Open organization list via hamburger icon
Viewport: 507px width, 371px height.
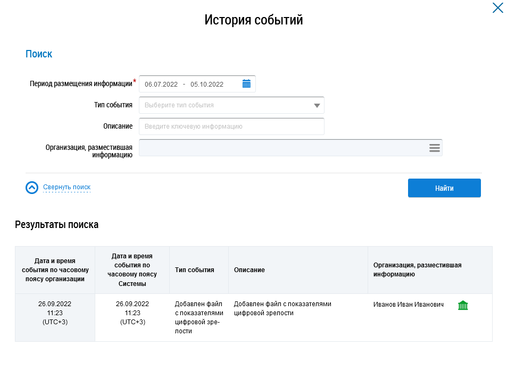[x=435, y=148]
